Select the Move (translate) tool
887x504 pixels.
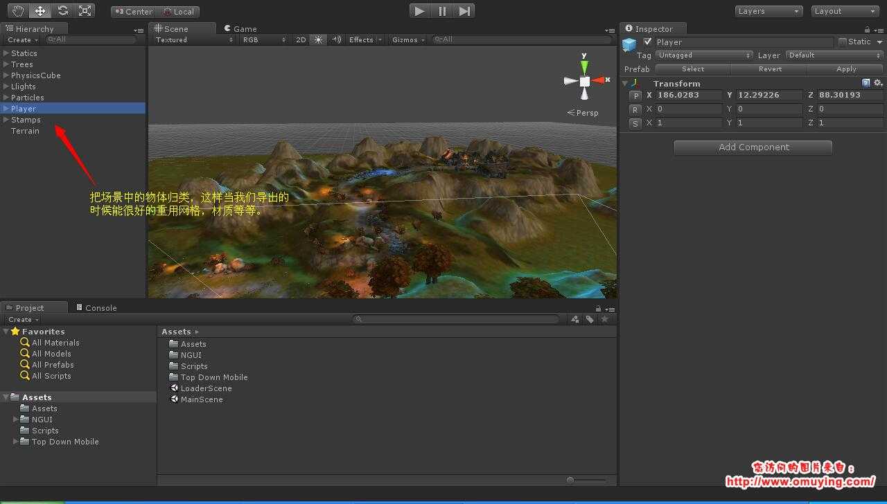(x=40, y=10)
